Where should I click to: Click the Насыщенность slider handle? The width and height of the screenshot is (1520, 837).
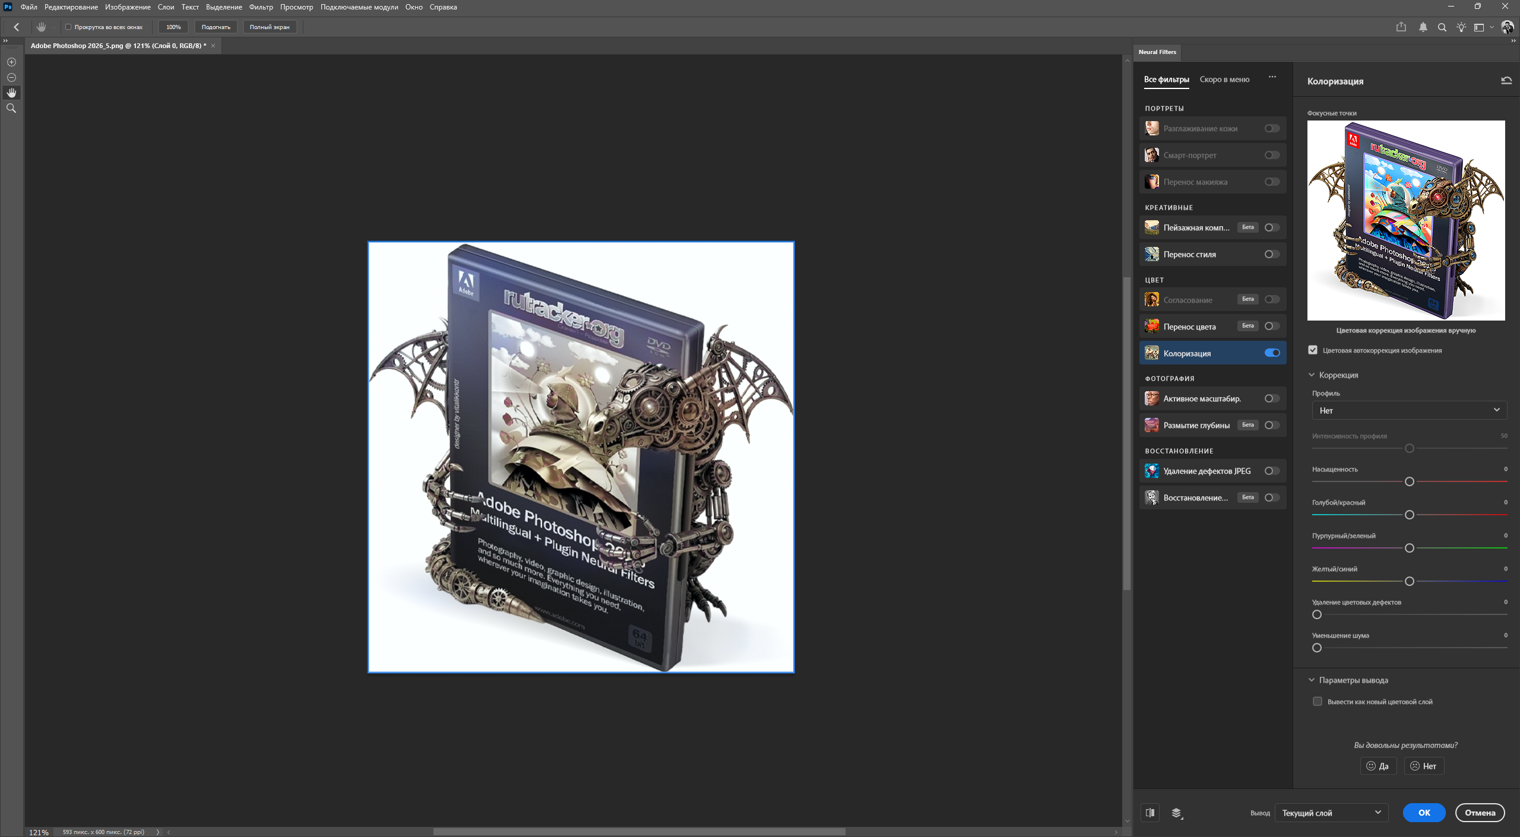point(1409,481)
